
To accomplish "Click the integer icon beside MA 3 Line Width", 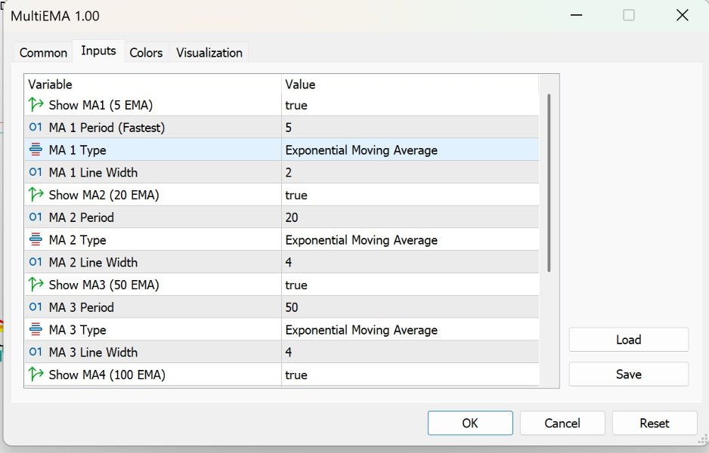I will pos(36,352).
